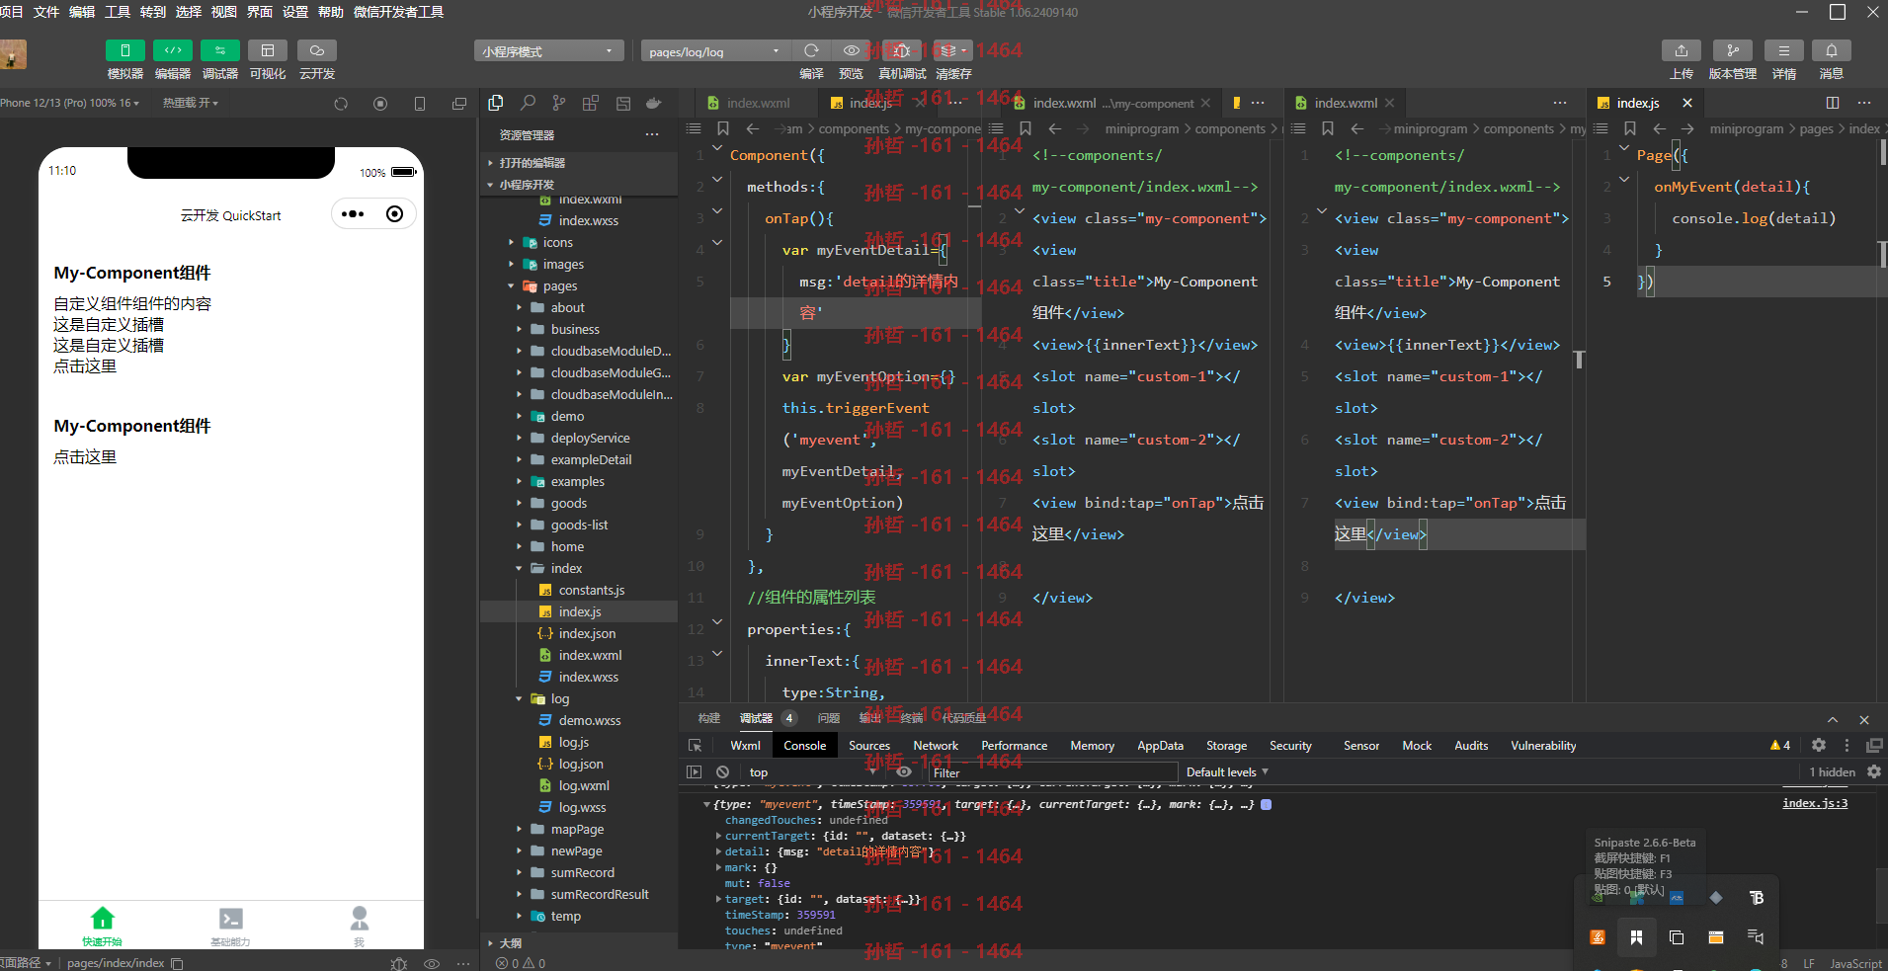Viewport: 1888px width, 971px height.
Task: Open the index.js:3 source link
Action: (x=1815, y=803)
